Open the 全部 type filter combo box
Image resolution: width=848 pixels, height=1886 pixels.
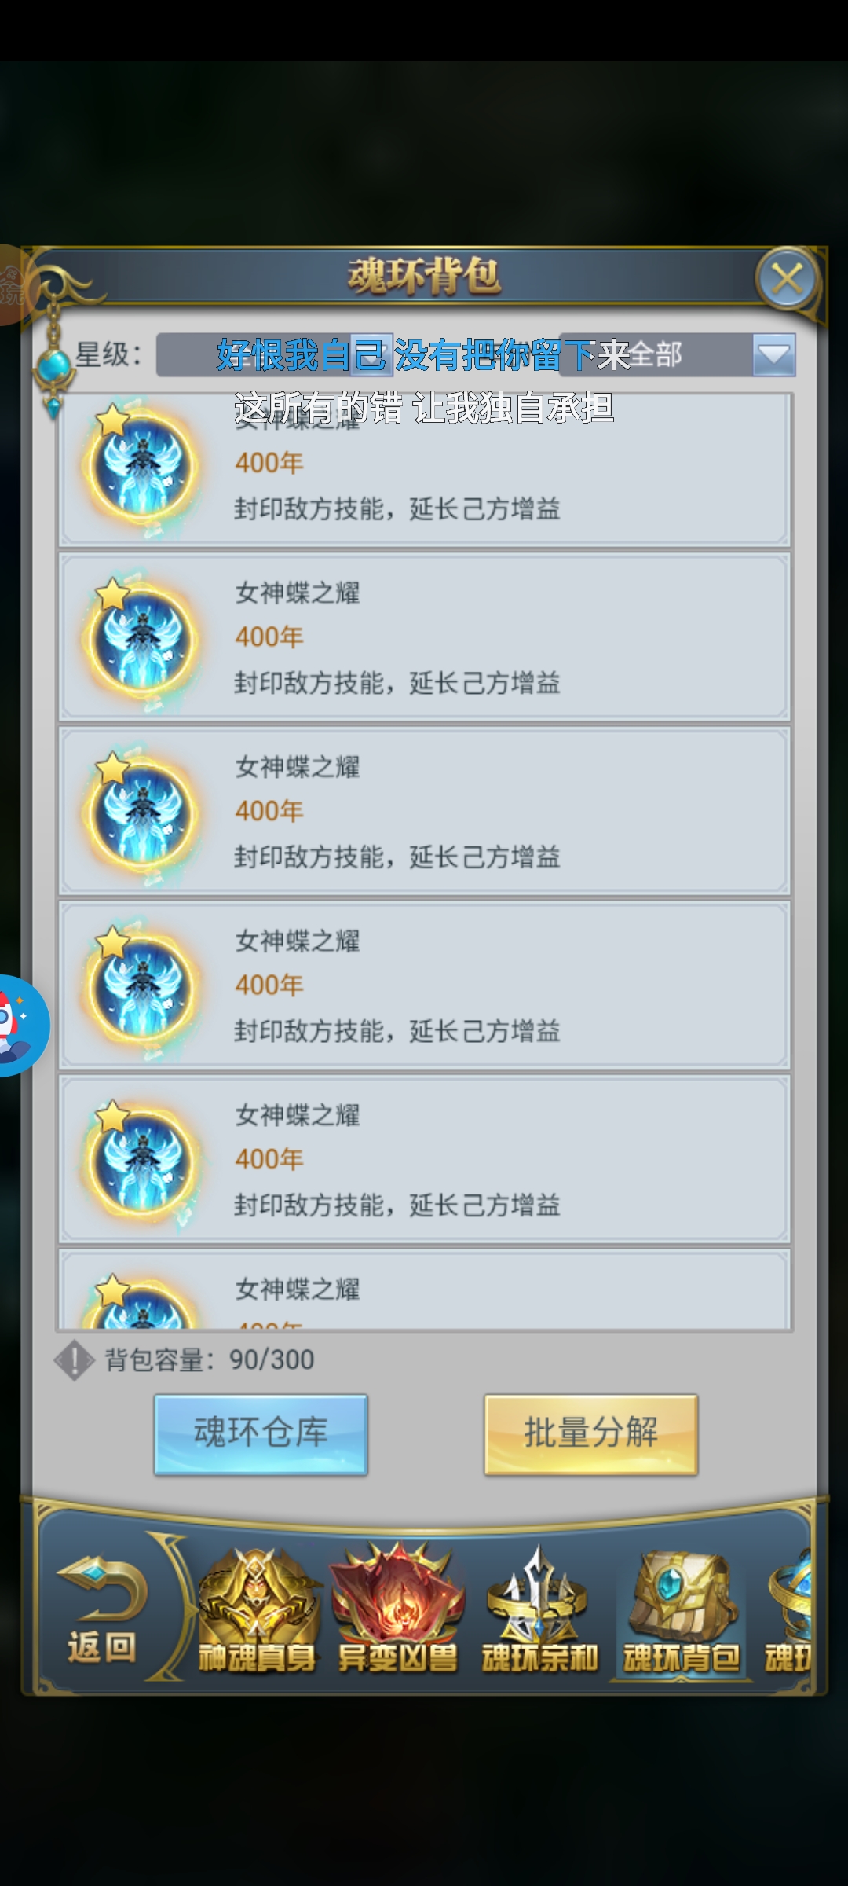pyautogui.click(x=677, y=355)
